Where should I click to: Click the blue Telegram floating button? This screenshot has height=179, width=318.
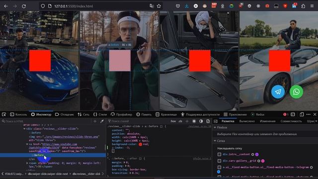pyautogui.click(x=278, y=91)
